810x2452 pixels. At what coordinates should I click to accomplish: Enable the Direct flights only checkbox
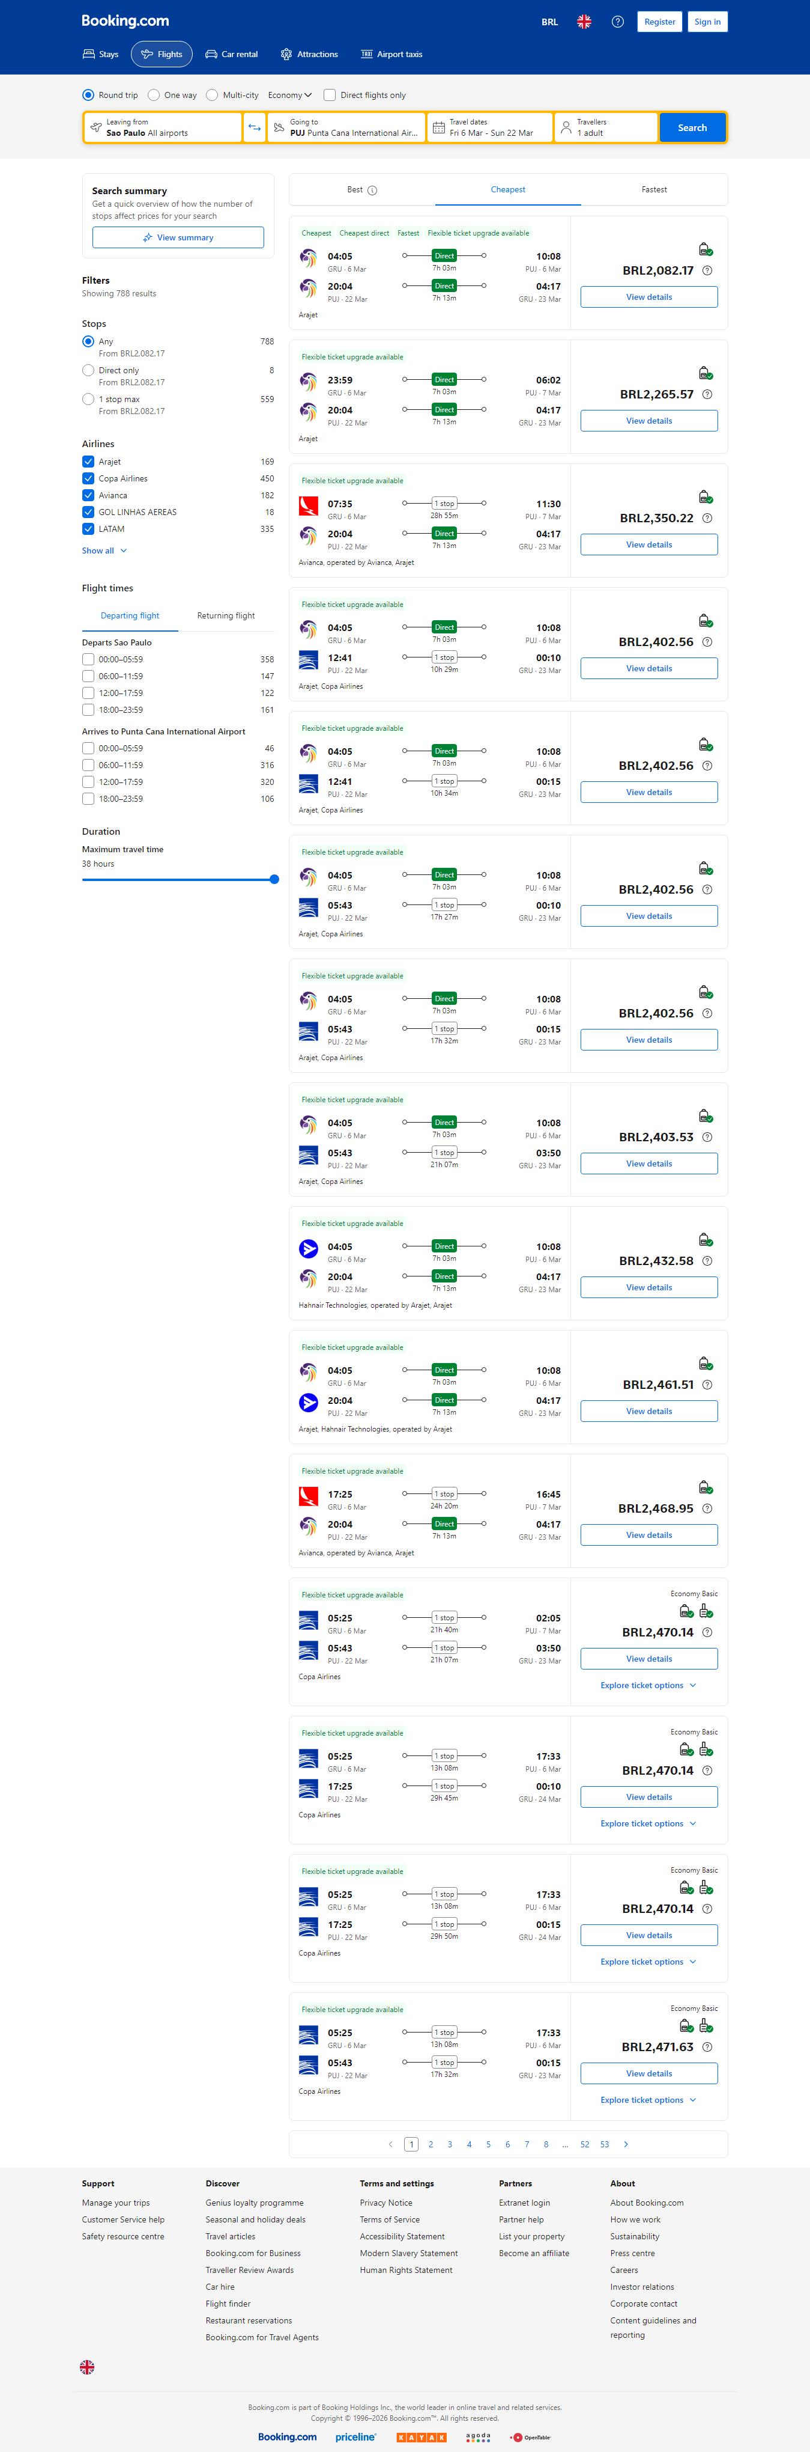(330, 95)
